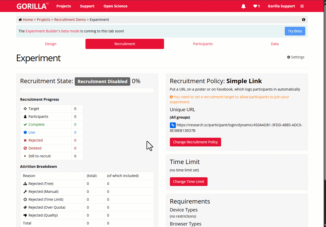The image size is (326, 227).
Task: Expand the Still to recruit row
Action: coord(25,156)
